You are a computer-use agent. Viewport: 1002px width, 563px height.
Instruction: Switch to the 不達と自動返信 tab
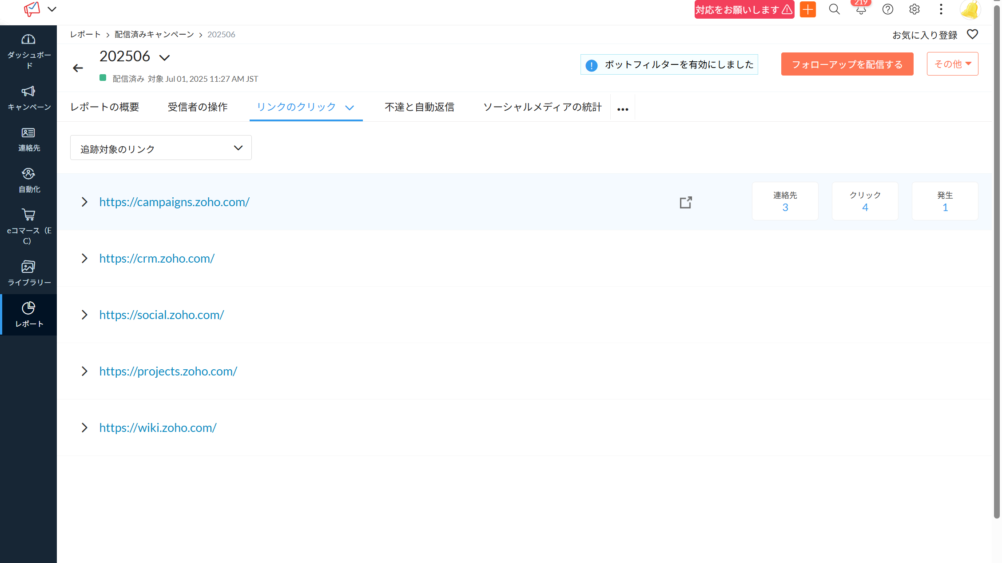coord(419,107)
